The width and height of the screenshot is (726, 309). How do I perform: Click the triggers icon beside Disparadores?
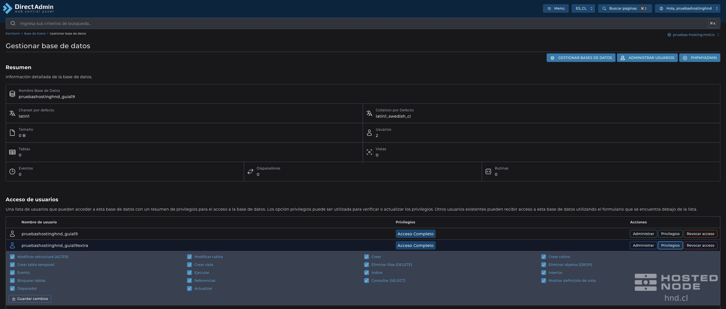coord(250,172)
